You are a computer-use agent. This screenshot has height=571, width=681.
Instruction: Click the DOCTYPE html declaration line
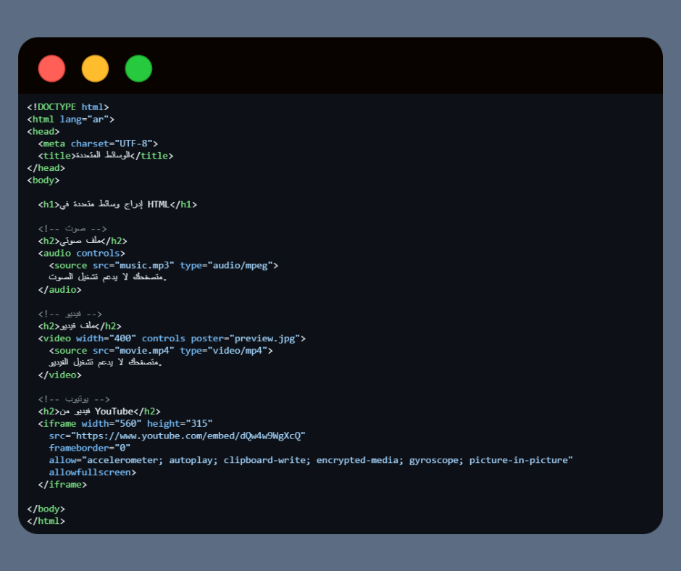click(x=67, y=107)
